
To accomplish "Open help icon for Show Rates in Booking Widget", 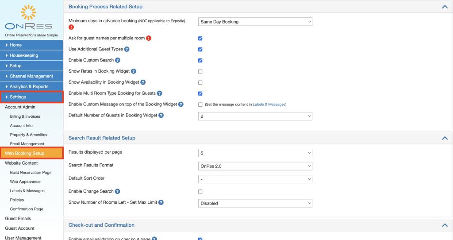I will [x=134, y=71].
